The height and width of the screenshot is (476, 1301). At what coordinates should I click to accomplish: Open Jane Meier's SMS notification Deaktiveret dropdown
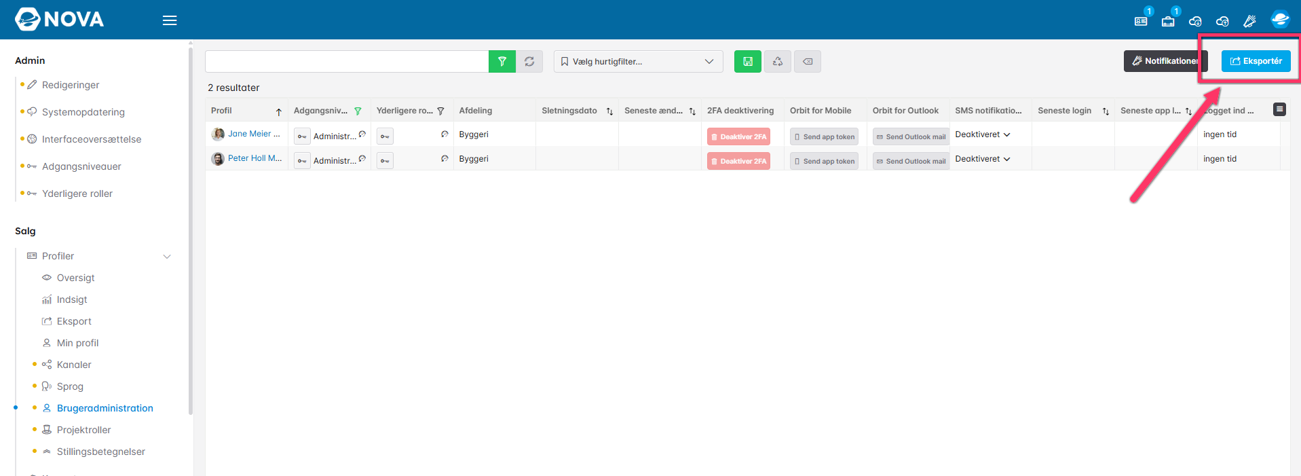pyautogui.click(x=983, y=134)
